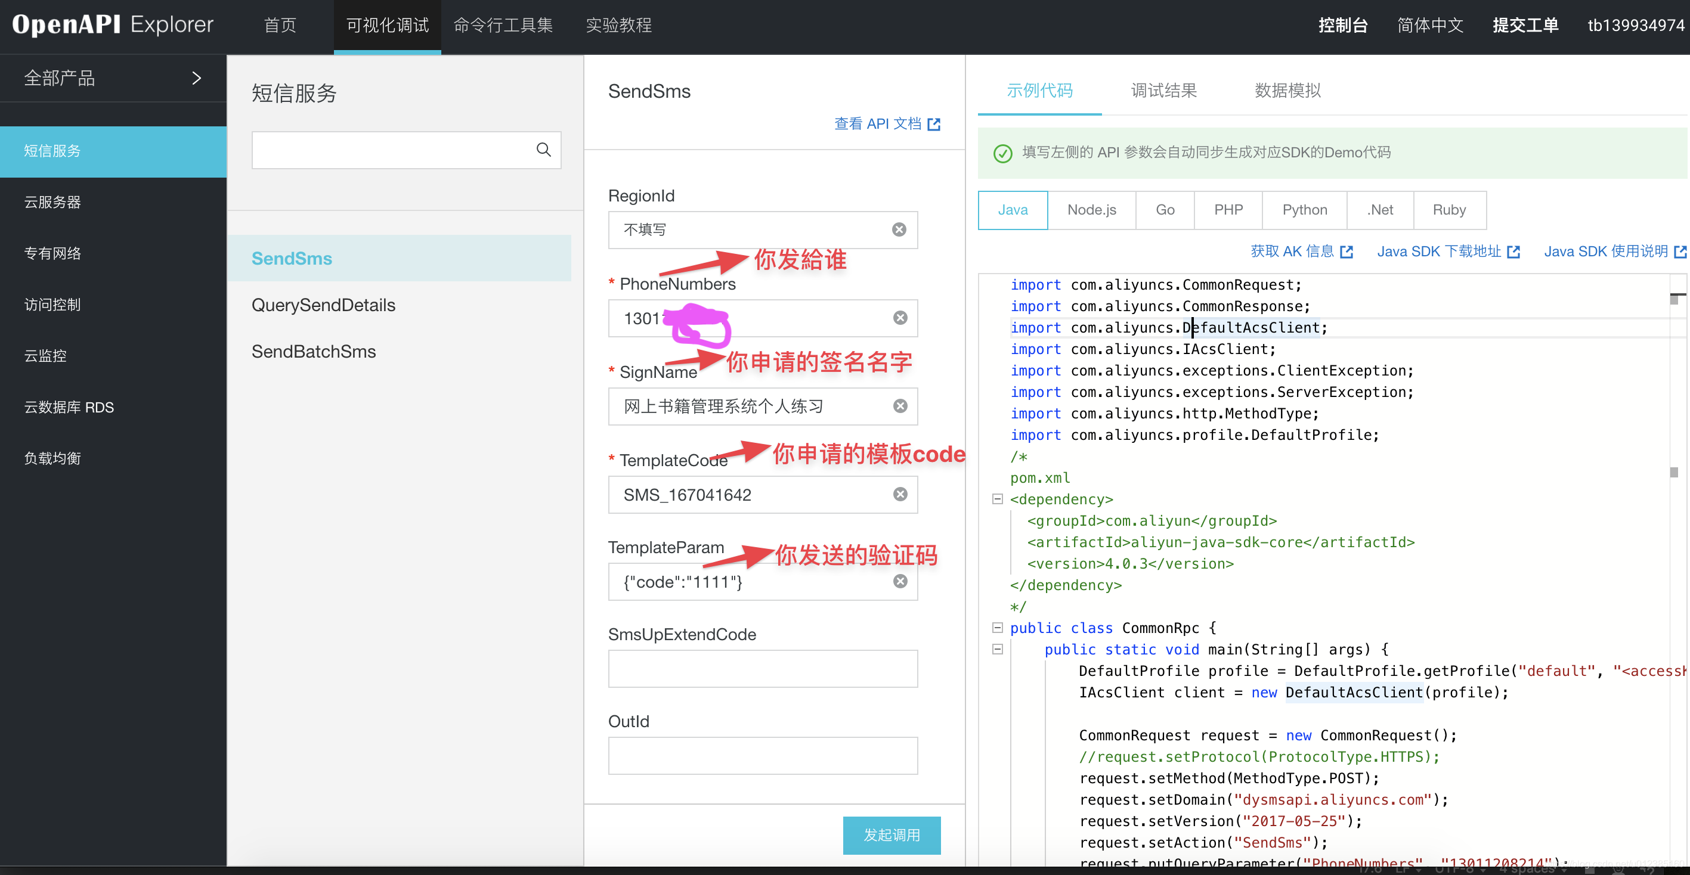This screenshot has height=875, width=1690.
Task: Click the expand arrow for 全部产品
Action: point(197,78)
